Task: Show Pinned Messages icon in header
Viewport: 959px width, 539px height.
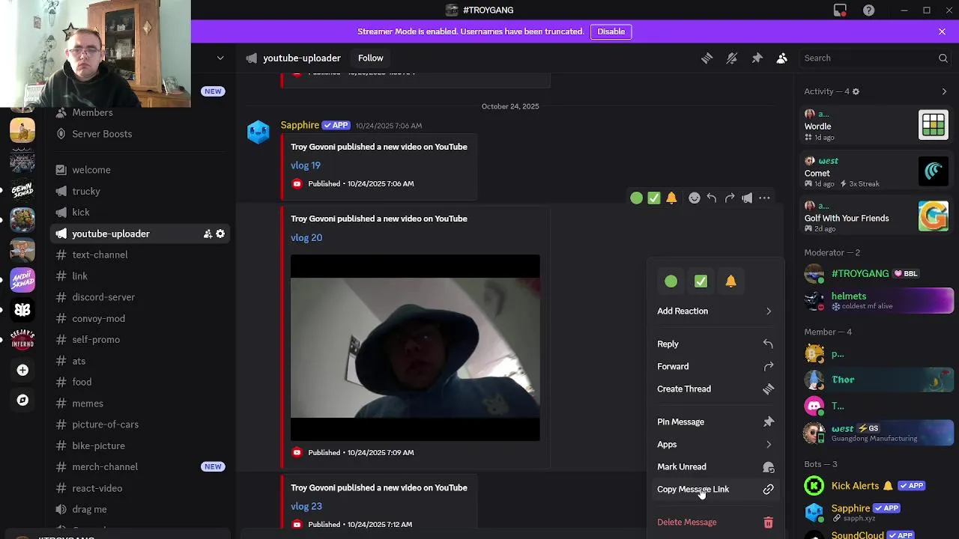Action: click(757, 58)
